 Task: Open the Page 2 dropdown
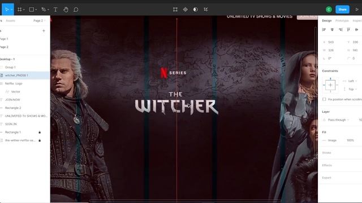pyautogui.click(x=39, y=21)
